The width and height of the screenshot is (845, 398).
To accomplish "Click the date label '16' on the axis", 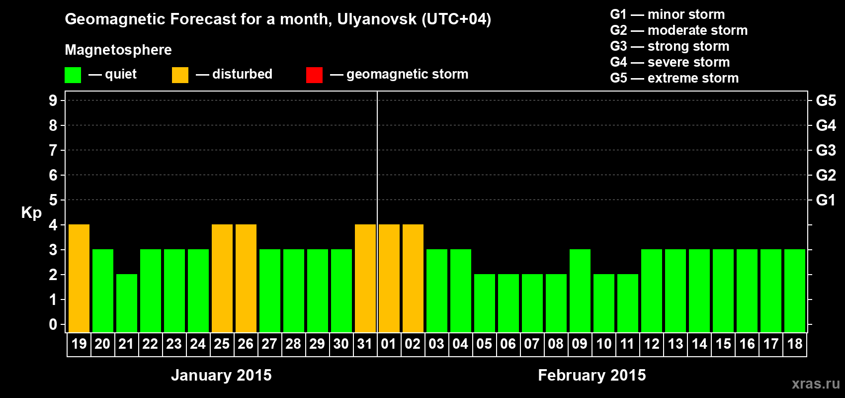I will point(747,344).
